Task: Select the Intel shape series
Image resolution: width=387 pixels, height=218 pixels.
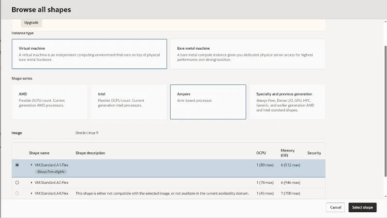Action: (129, 102)
